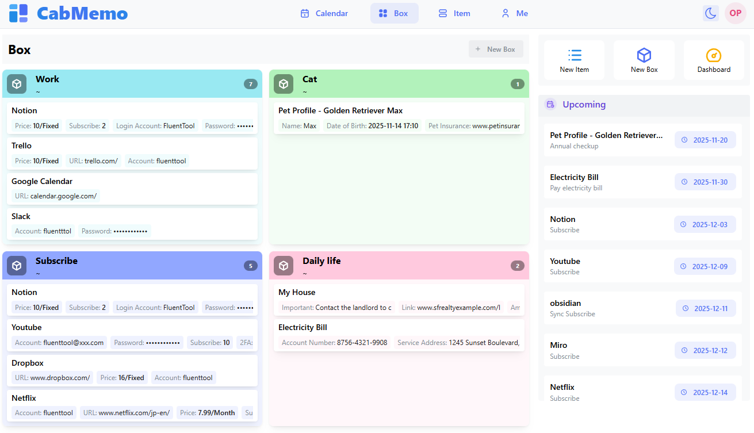Click the Daily life box cube icon
Image resolution: width=754 pixels, height=433 pixels.
[284, 266]
